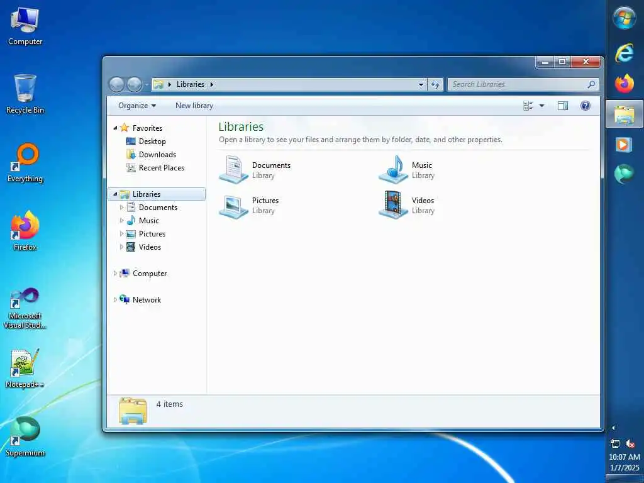Click the Show desktop strip below the clock

click(x=625, y=479)
